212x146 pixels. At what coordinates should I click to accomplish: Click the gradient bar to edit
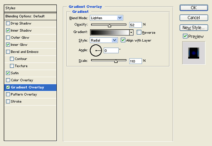click(109, 32)
